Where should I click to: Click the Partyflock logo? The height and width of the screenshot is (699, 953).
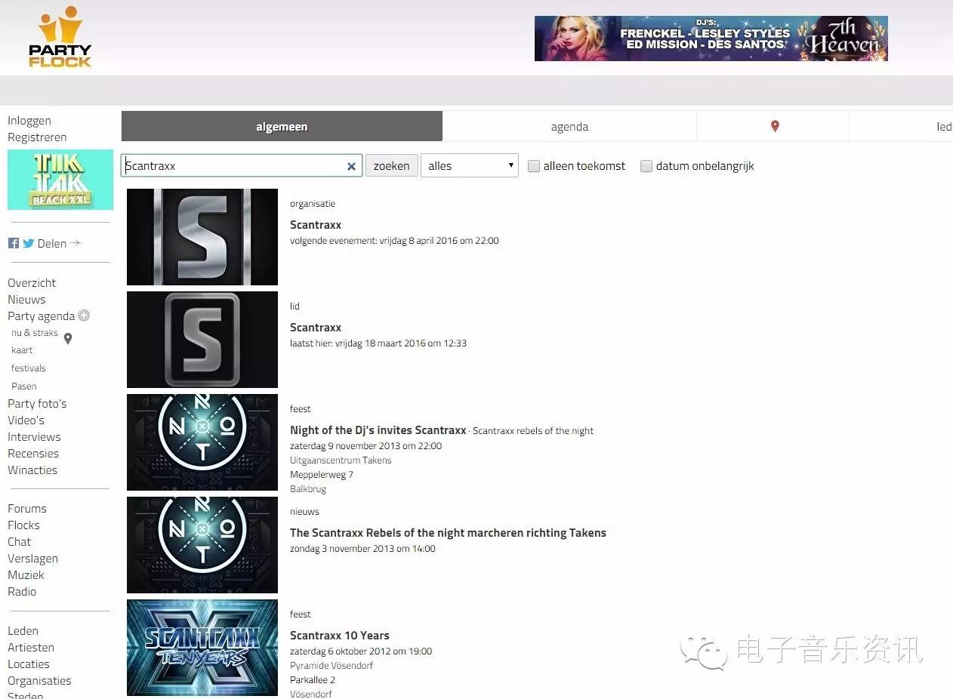click(x=60, y=38)
